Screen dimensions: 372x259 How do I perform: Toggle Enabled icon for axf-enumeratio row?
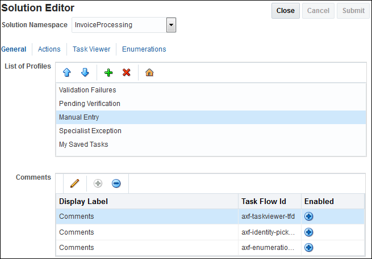click(x=308, y=248)
